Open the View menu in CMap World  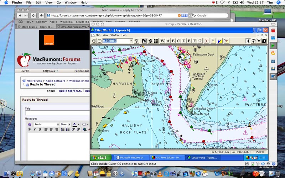pyautogui.click(x=105, y=35)
